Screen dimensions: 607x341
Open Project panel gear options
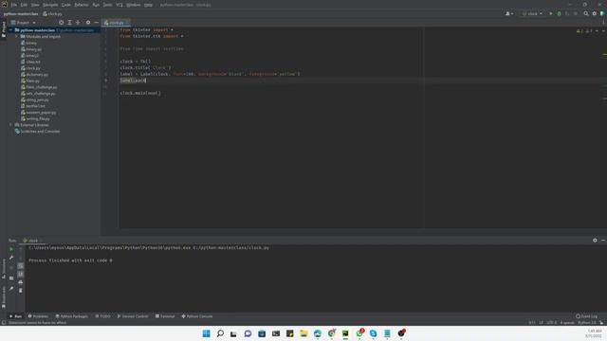pyautogui.click(x=88, y=23)
